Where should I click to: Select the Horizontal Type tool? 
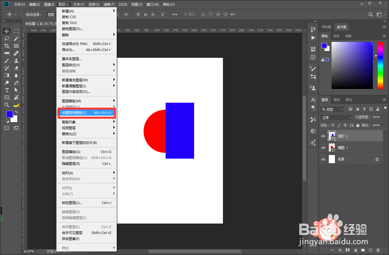(7, 90)
